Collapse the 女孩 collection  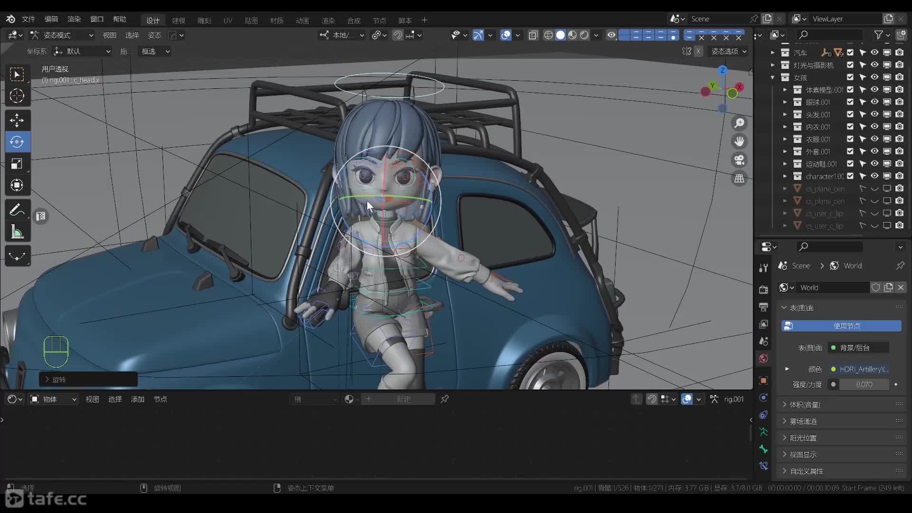(x=772, y=77)
